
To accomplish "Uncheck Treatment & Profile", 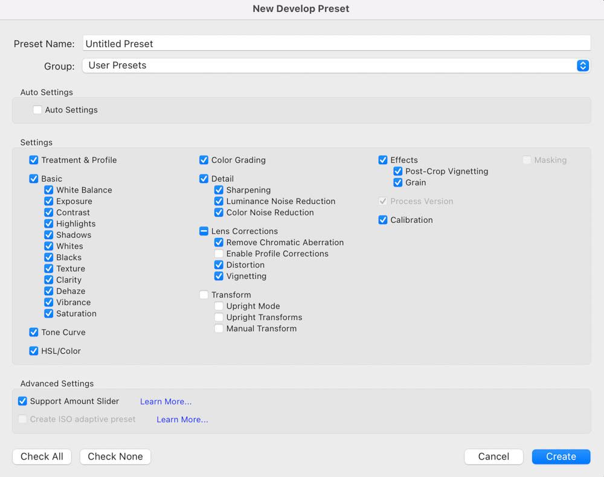I will (x=34, y=160).
